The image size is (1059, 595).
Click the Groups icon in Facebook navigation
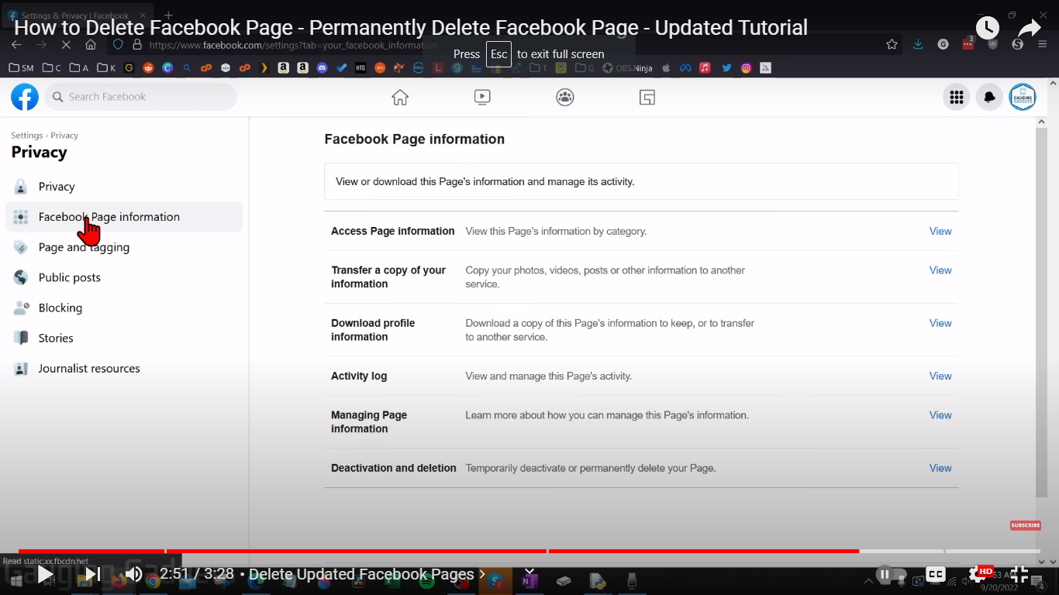pyautogui.click(x=564, y=96)
